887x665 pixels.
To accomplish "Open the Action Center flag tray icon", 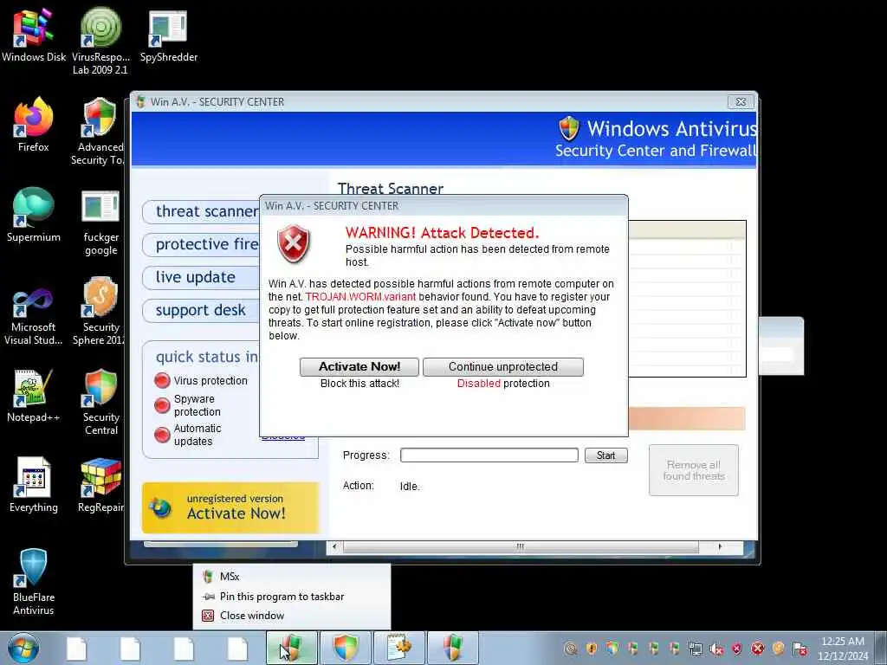I will pos(800,649).
